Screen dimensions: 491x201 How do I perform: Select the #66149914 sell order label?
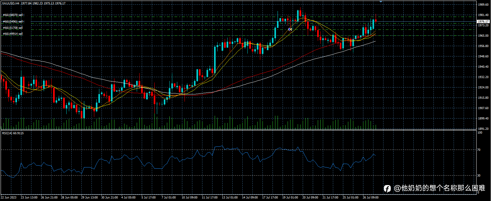pos(13,34)
